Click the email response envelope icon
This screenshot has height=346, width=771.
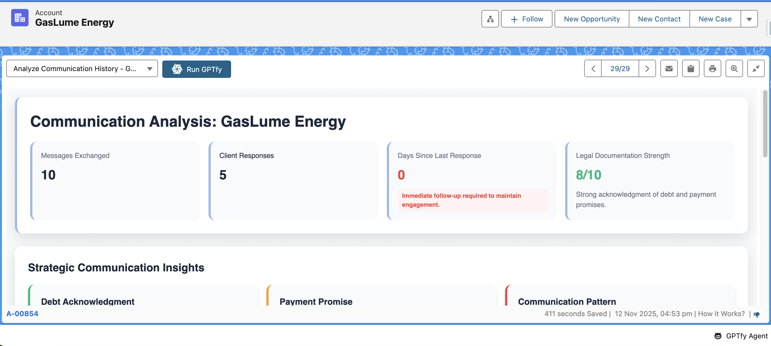(x=669, y=69)
